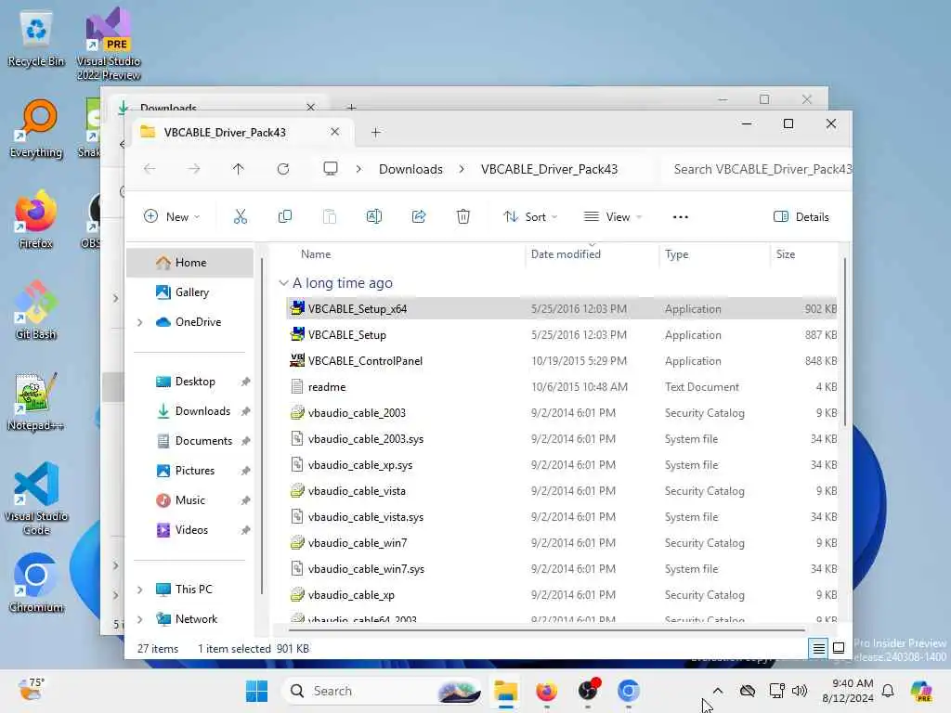Select the vbaudio_cable_vista.sys file
The width and height of the screenshot is (951, 713).
coord(561,518)
